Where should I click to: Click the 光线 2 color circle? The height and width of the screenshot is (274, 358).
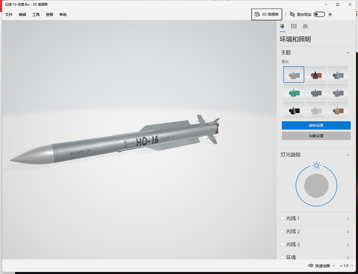point(282,231)
